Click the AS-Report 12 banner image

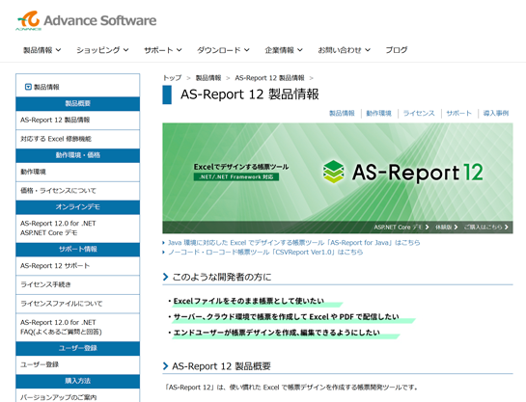coord(338,178)
